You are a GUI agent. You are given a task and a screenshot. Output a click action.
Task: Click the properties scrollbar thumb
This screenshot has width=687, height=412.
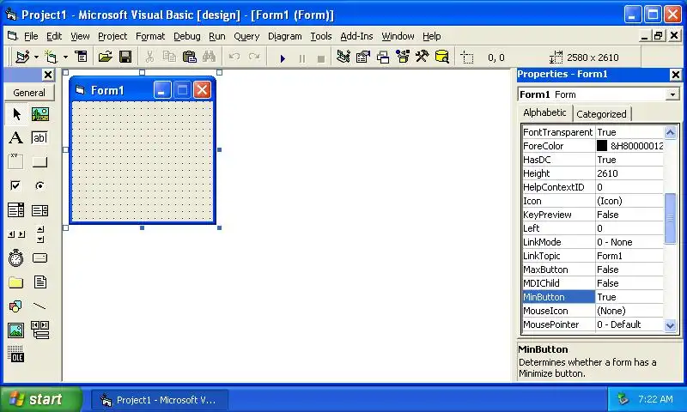tap(671, 218)
